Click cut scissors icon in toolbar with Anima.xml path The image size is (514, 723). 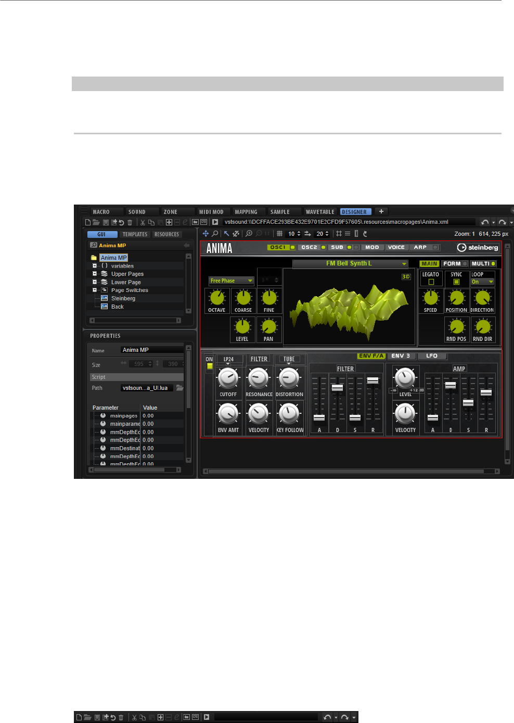click(x=143, y=222)
